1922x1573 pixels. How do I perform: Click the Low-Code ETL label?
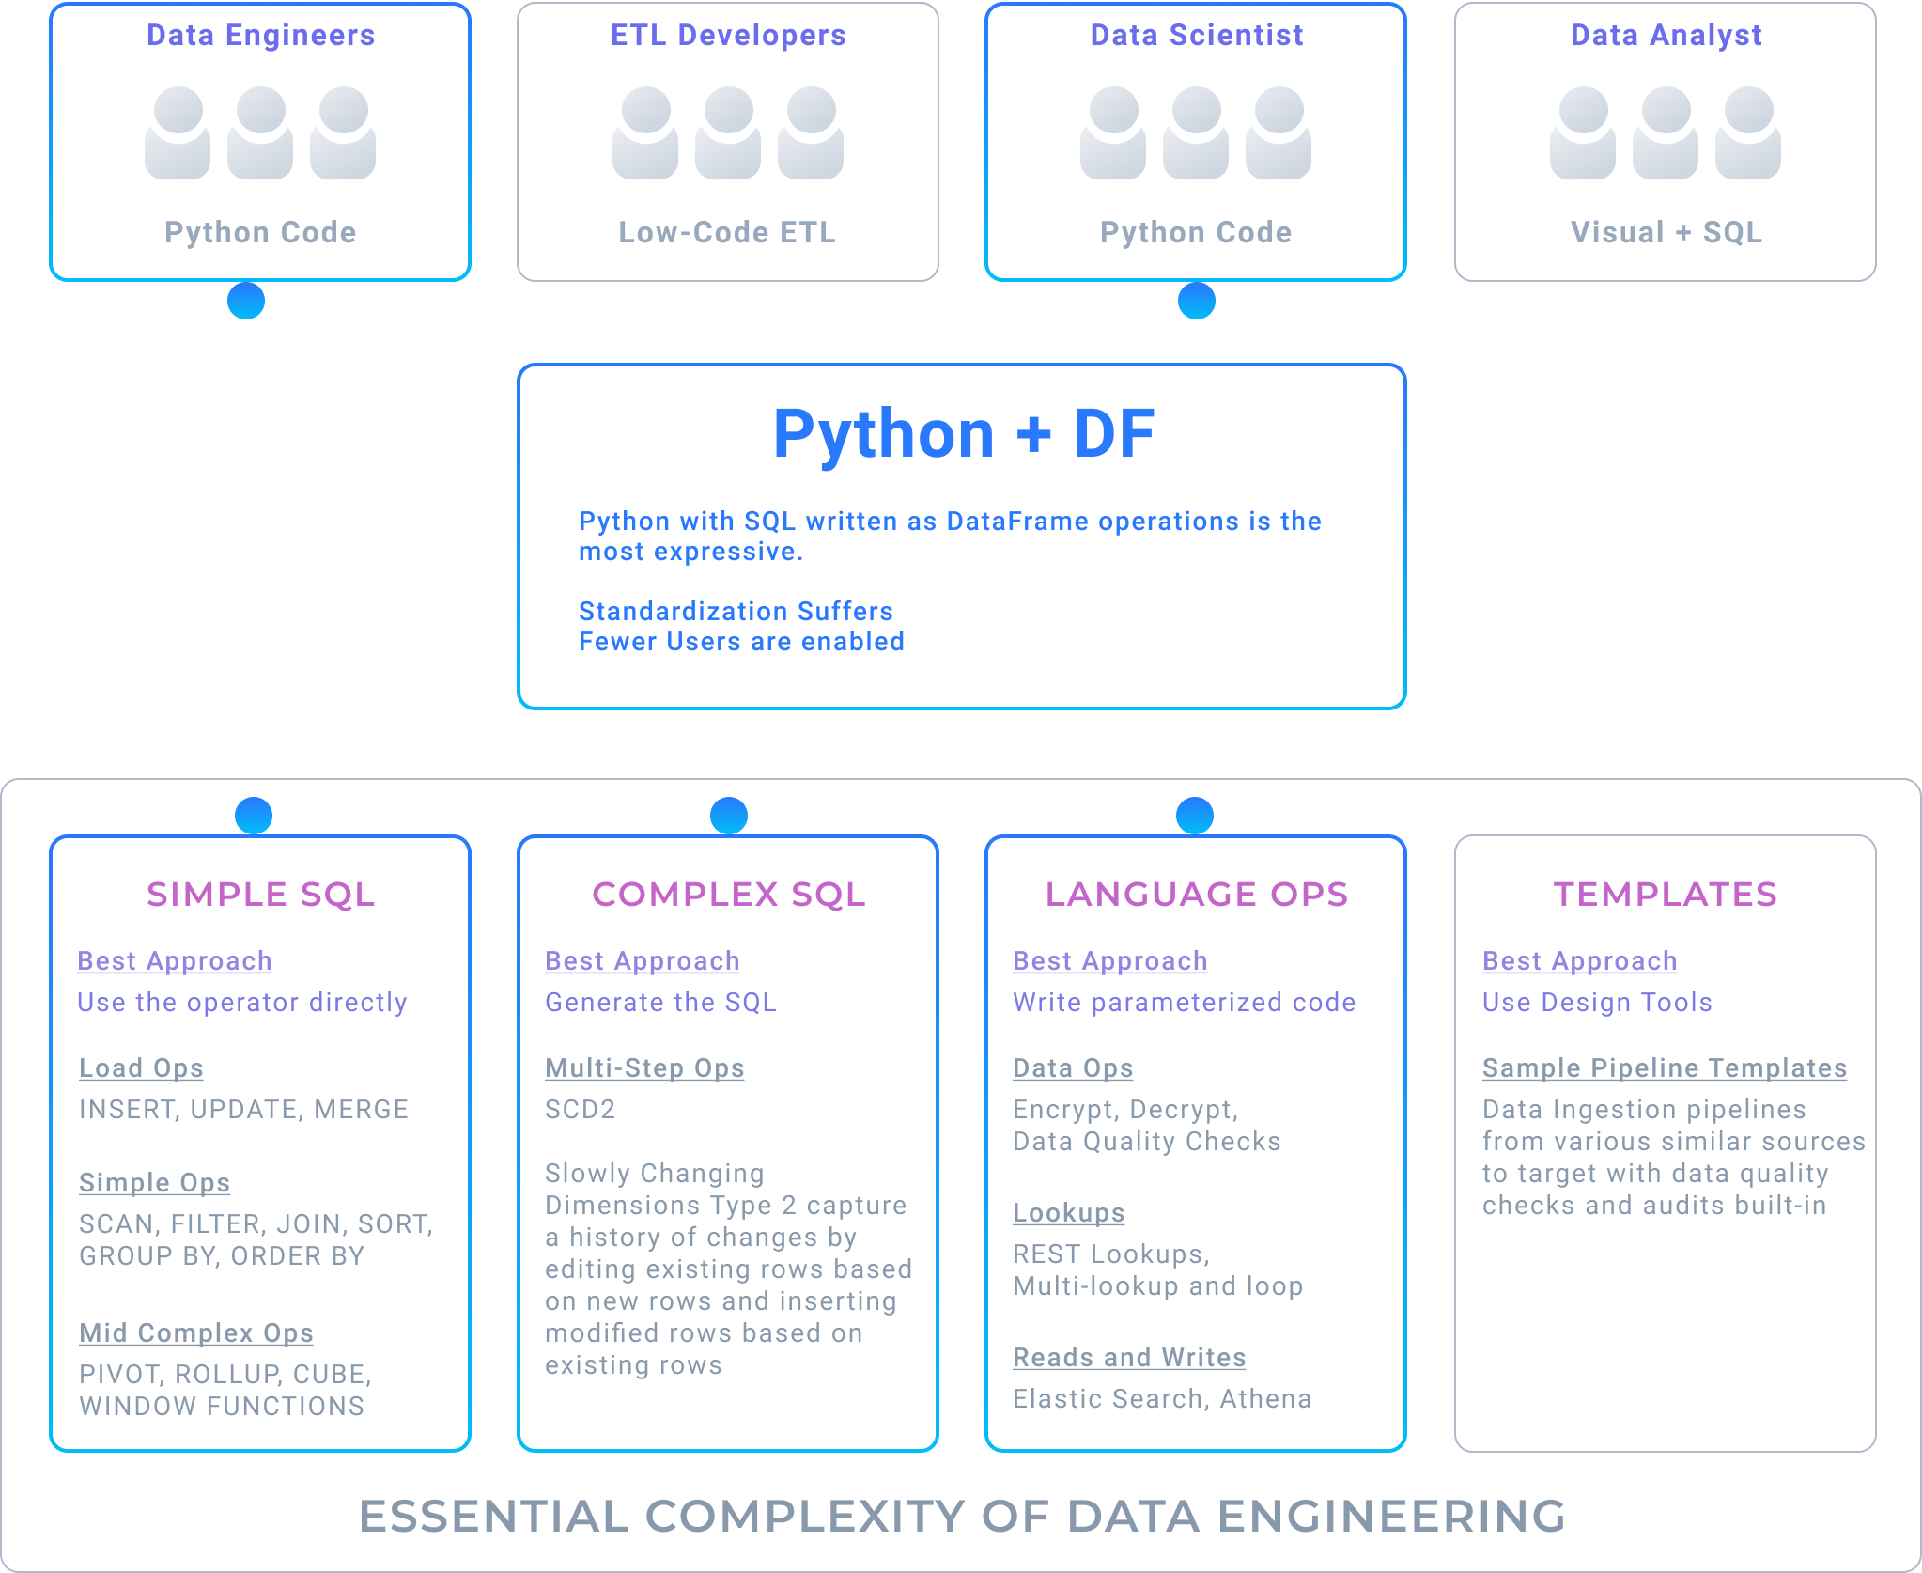[727, 232]
